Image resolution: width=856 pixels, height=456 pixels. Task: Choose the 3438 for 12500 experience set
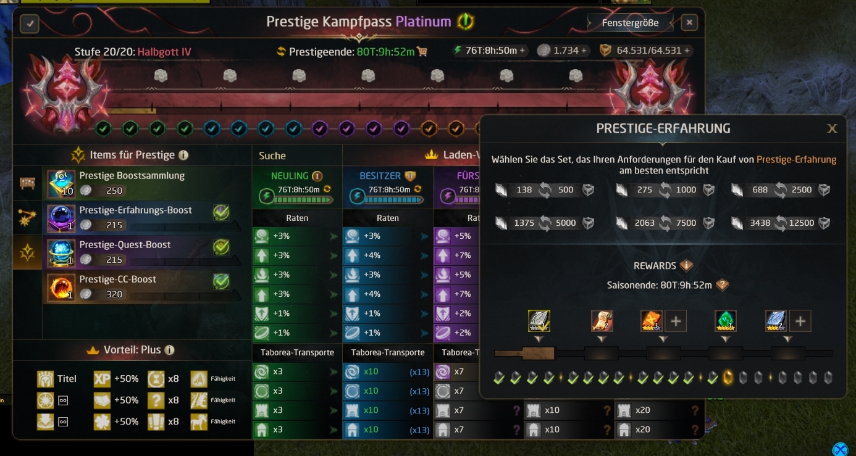[781, 223]
